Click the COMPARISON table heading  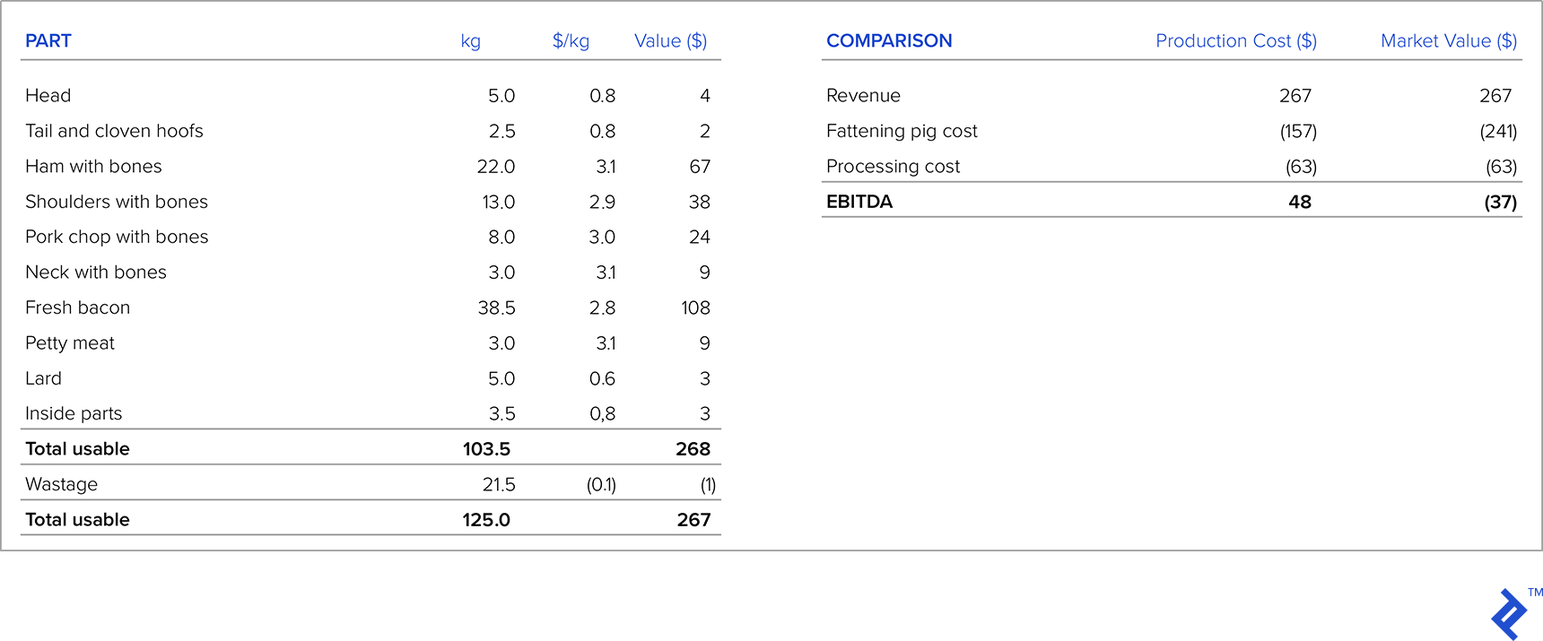889,41
